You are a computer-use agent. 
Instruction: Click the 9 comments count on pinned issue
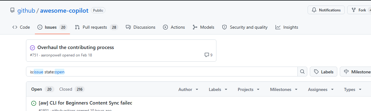pyautogui.click(x=211, y=55)
